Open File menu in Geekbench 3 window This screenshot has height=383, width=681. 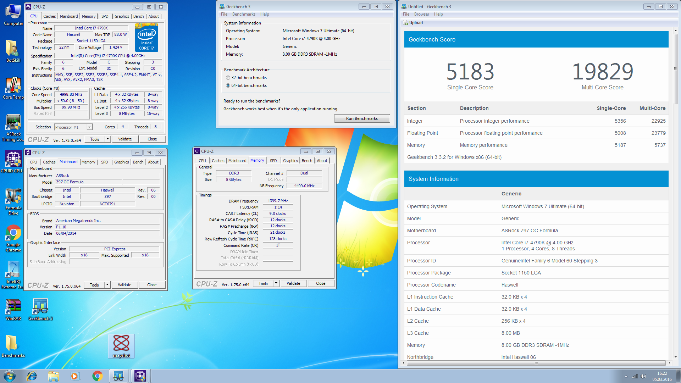tap(224, 14)
